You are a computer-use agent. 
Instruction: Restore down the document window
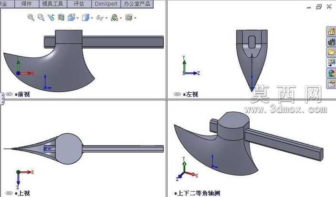click(x=319, y=7)
